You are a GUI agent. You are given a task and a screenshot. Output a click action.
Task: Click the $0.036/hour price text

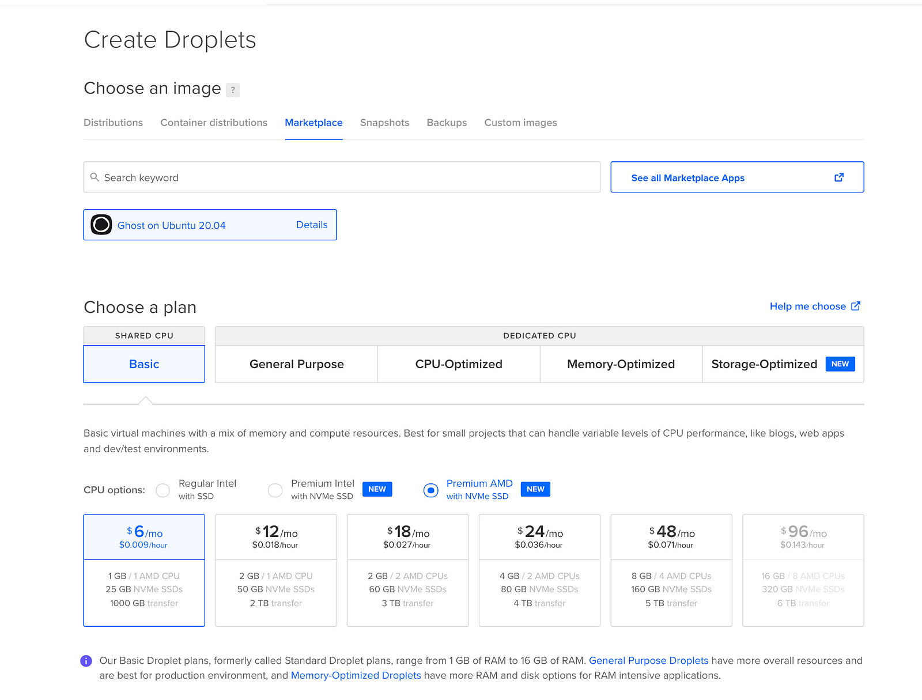[x=539, y=545]
